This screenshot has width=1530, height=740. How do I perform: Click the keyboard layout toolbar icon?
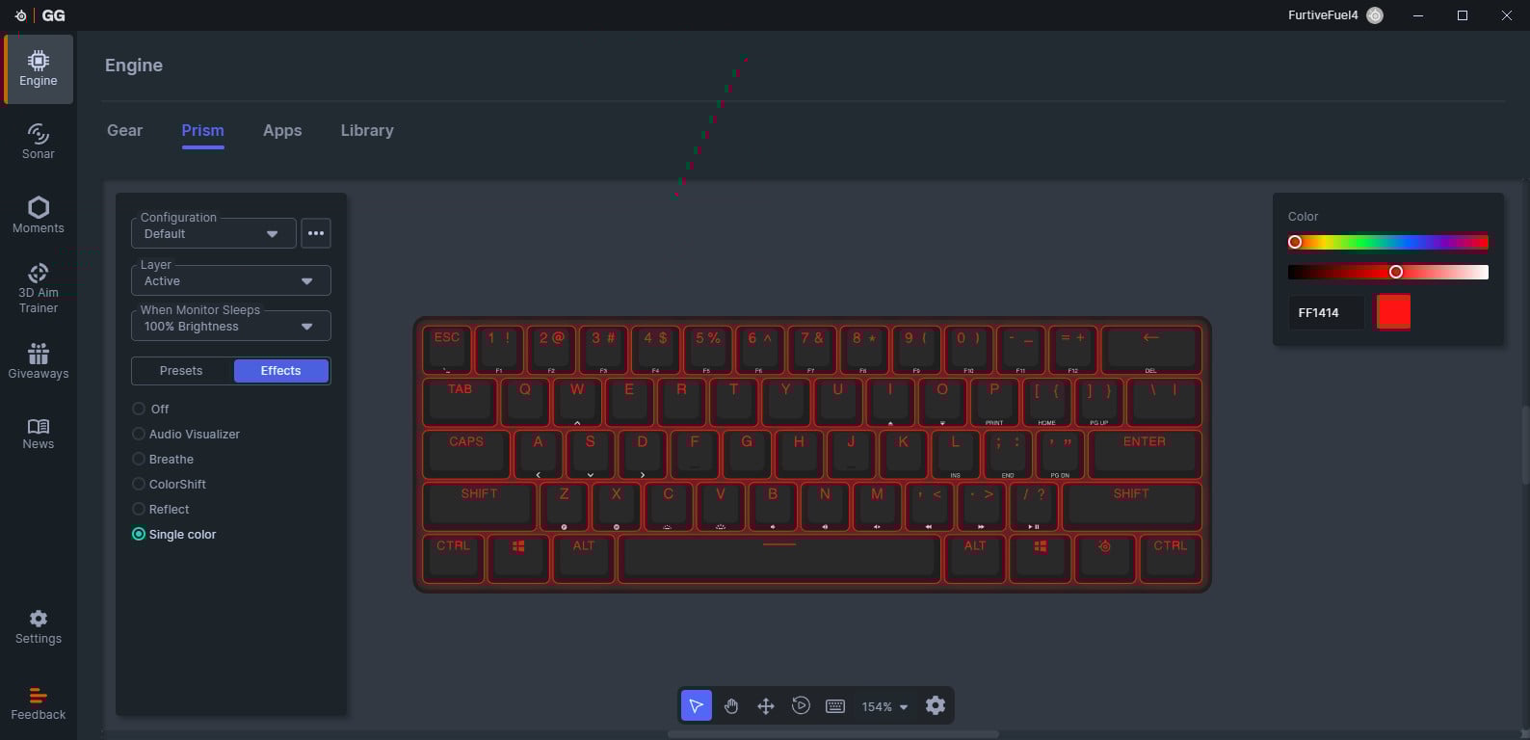coord(835,706)
